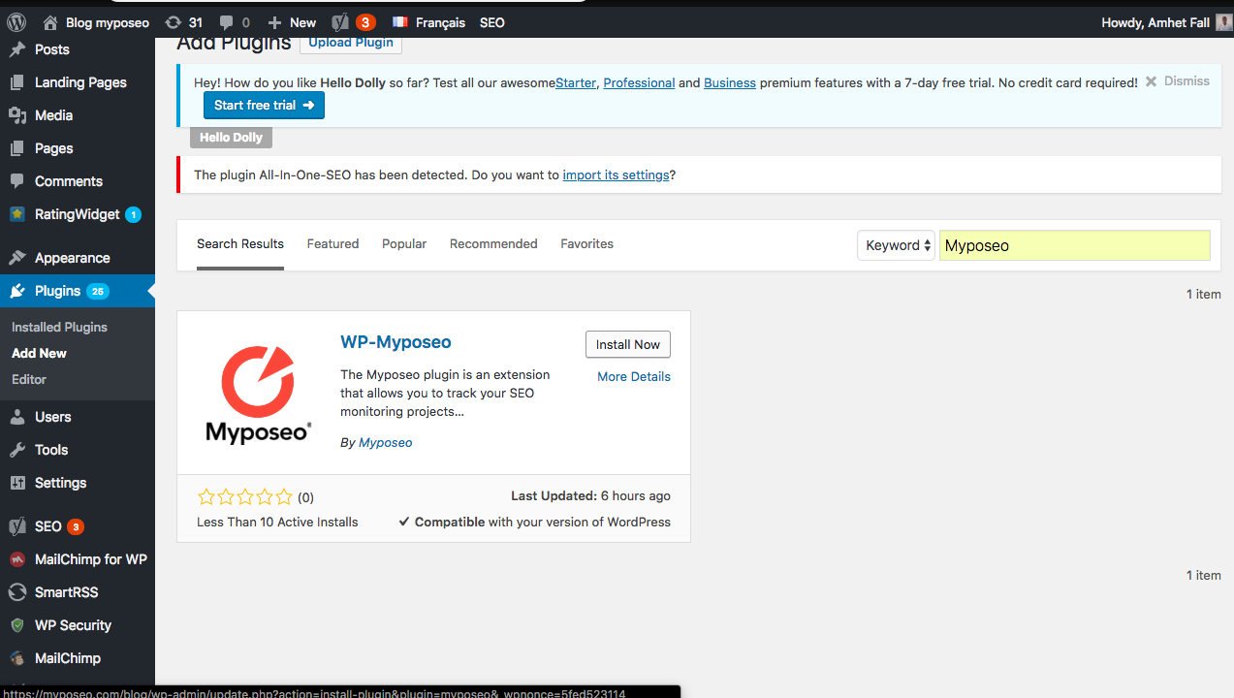
Task: Click the Posts pin icon in sidebar
Action: (17, 49)
